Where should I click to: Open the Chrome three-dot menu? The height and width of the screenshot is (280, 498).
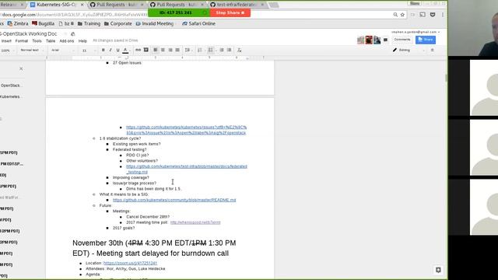point(443,15)
